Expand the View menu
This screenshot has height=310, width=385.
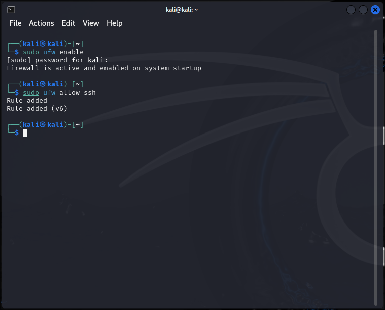[x=91, y=23]
